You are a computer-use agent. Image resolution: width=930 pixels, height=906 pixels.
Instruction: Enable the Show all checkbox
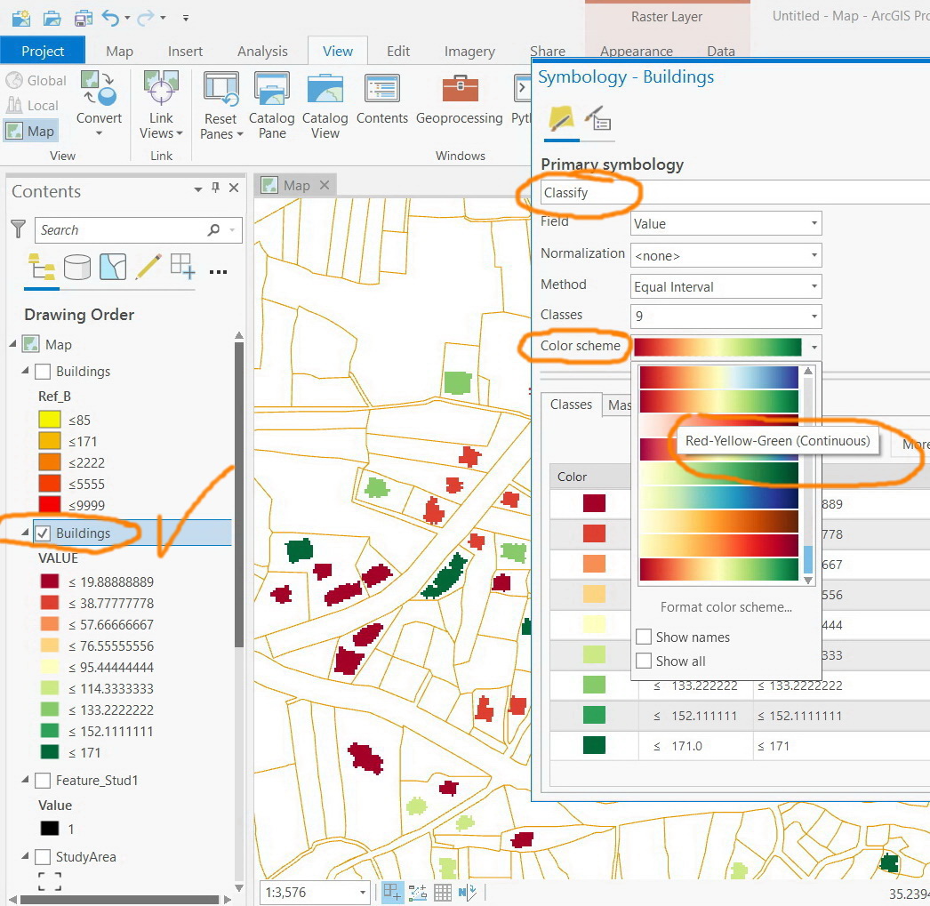[644, 661]
